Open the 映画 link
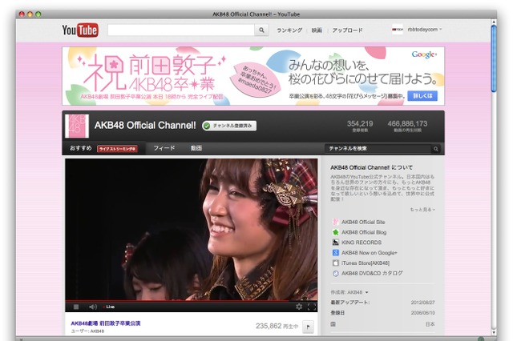The width and height of the screenshot is (513, 341). click(x=317, y=30)
